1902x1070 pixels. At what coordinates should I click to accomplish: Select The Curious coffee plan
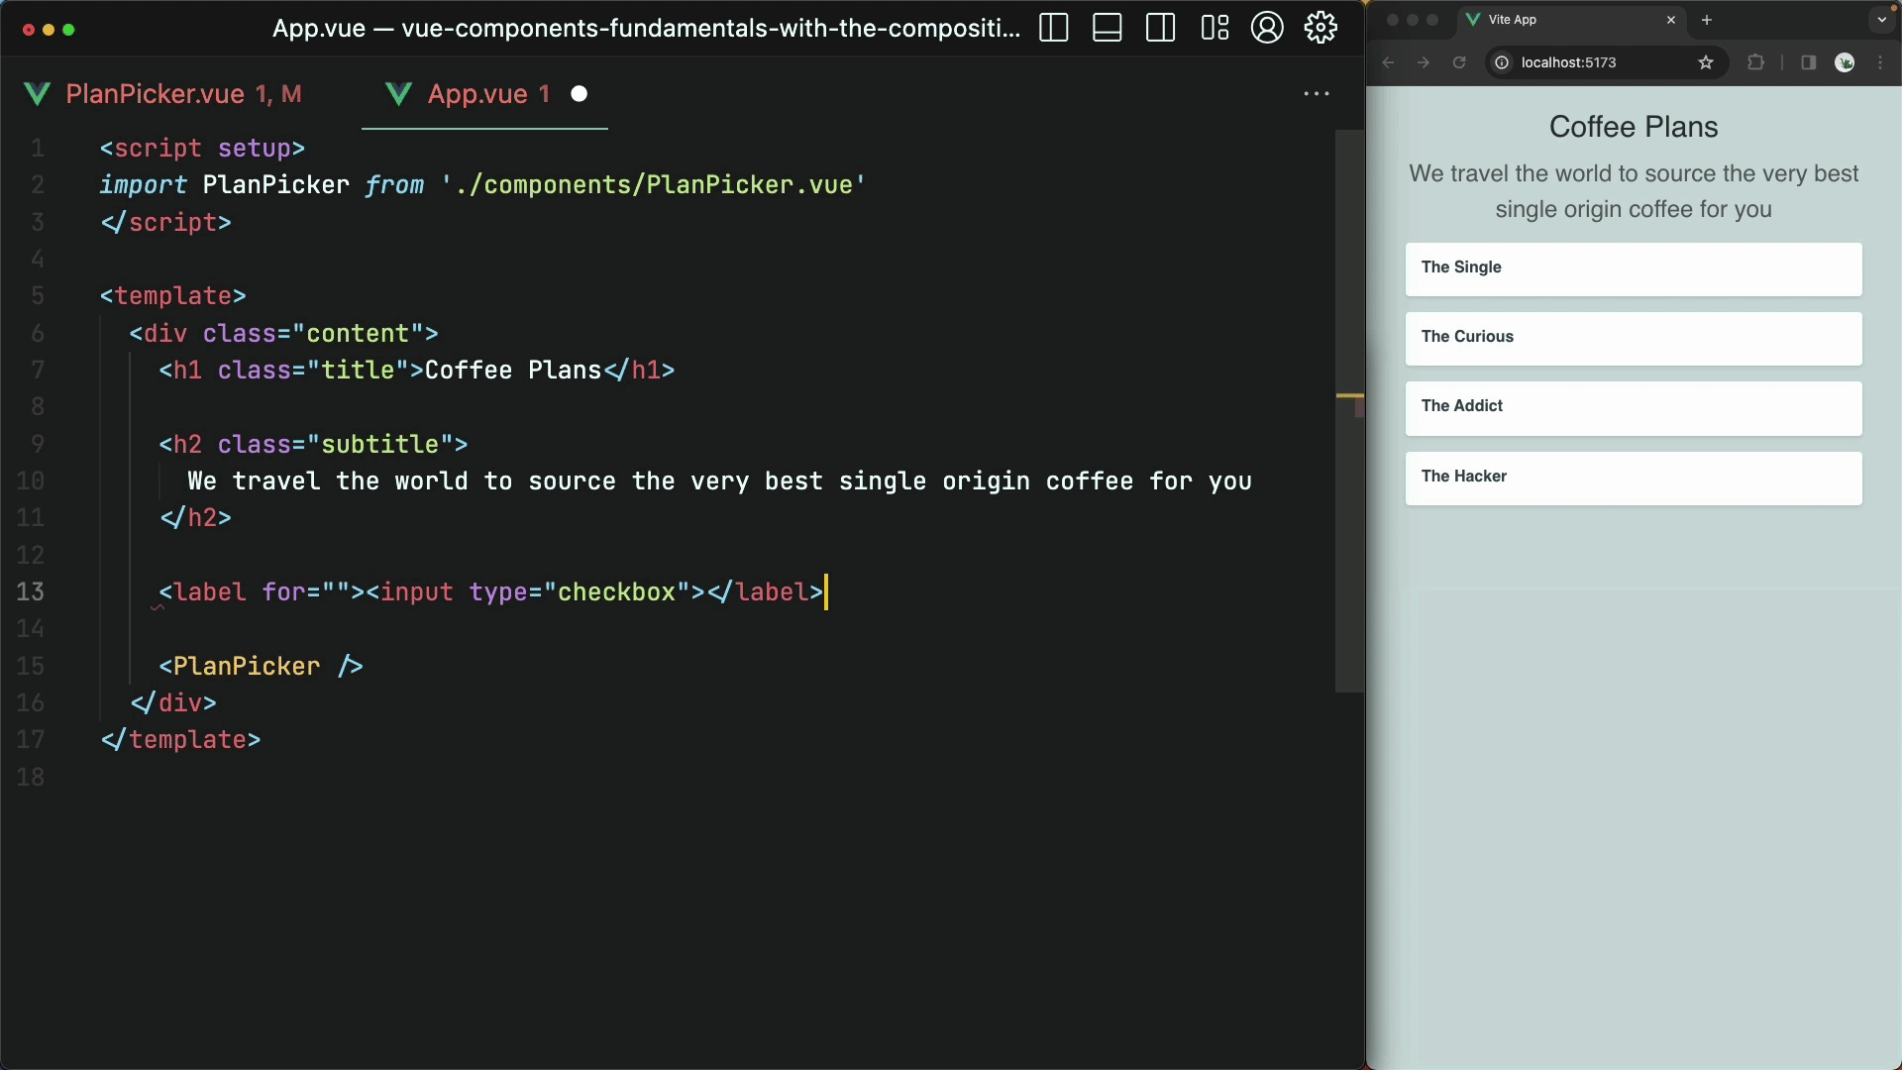[1634, 339]
